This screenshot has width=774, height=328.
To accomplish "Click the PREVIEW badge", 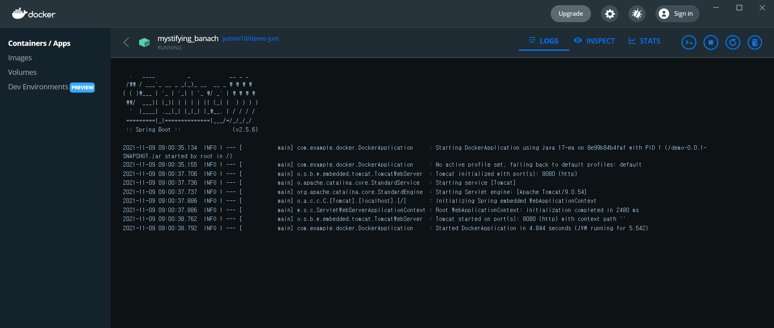I will click(82, 87).
